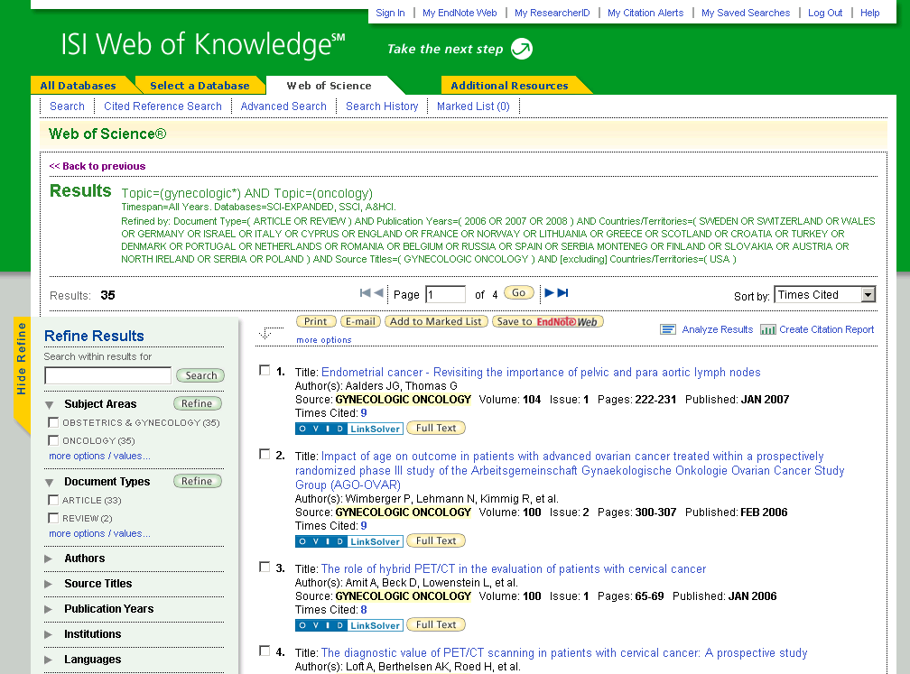Click the 'Take the next step' arrow icon
This screenshot has height=674, width=910.
click(521, 49)
